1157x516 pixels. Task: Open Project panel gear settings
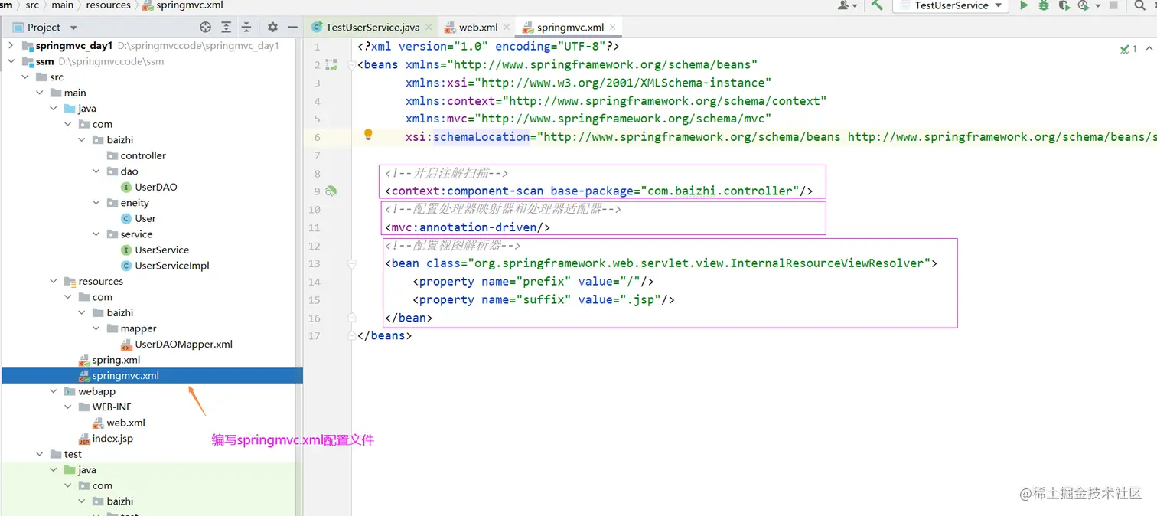pyautogui.click(x=272, y=27)
